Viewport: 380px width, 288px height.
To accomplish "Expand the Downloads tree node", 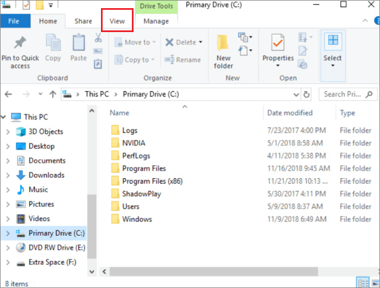I will pyautogui.click(x=8, y=175).
